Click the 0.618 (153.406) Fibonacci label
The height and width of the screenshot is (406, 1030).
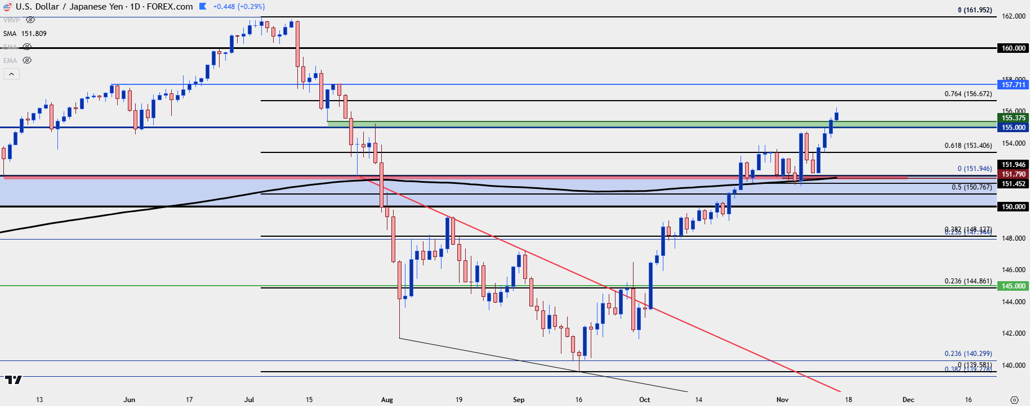click(x=968, y=146)
